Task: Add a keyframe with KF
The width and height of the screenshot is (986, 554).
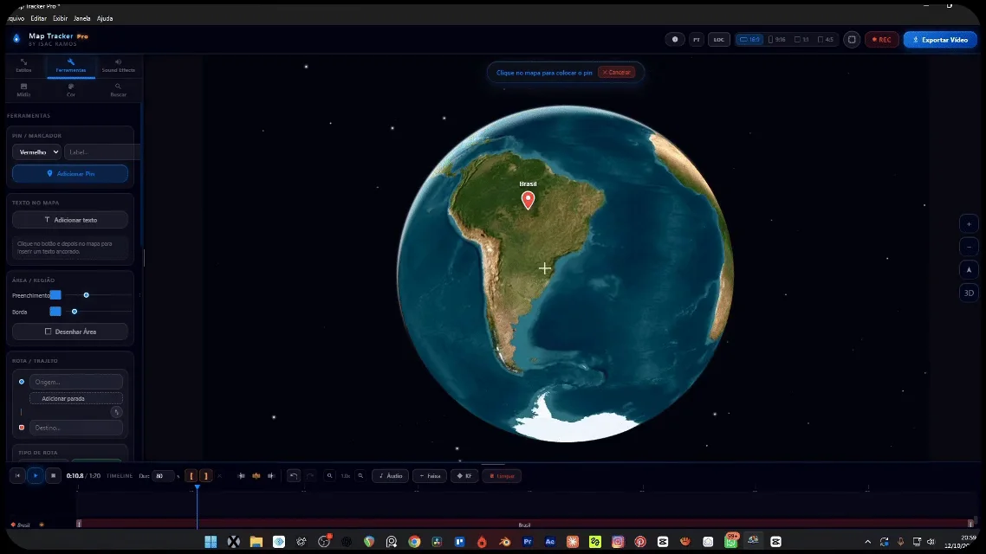Action: coord(464,475)
